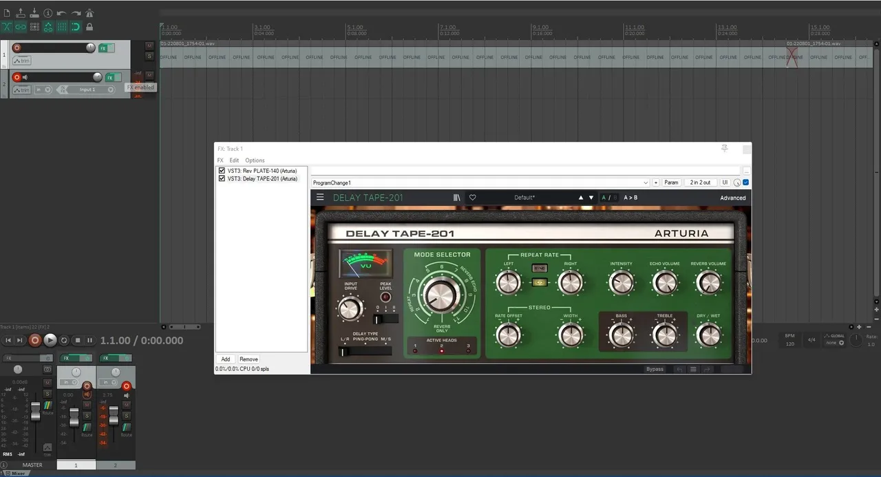
Task: Click the open project upload-arrow icon
Action: pyautogui.click(x=21, y=13)
